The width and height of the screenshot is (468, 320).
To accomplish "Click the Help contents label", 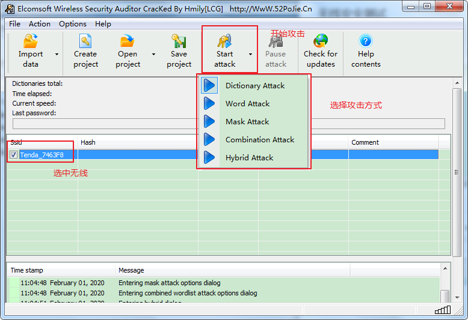I will (366, 59).
